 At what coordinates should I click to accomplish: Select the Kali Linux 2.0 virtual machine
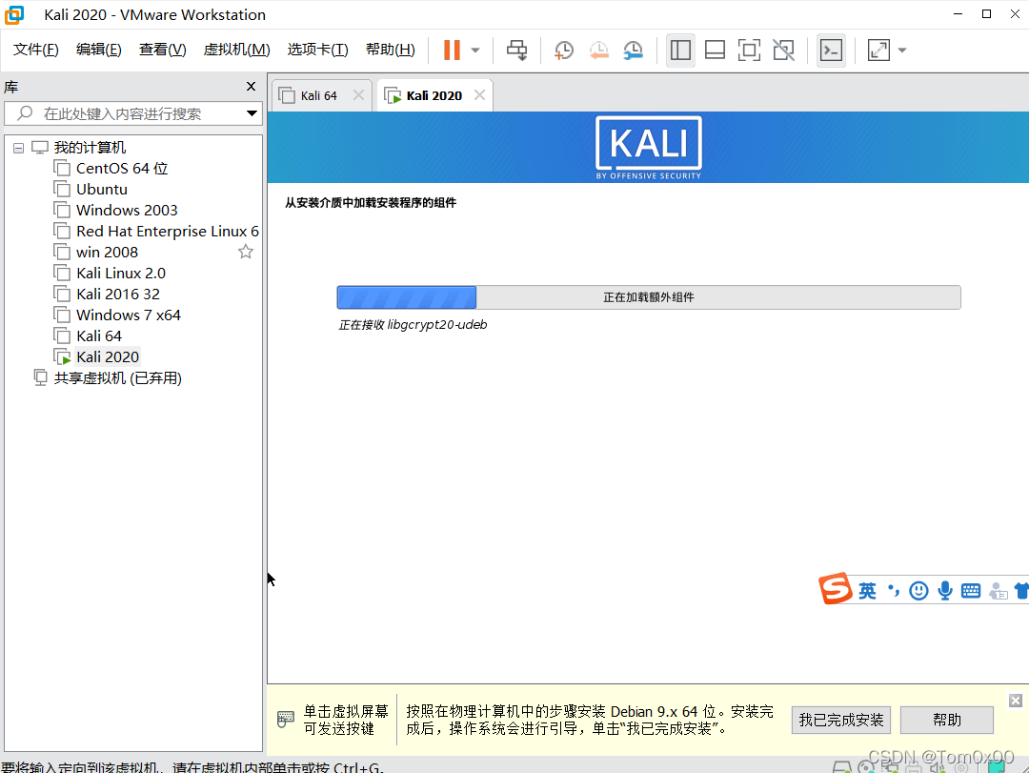pyautogui.click(x=121, y=274)
